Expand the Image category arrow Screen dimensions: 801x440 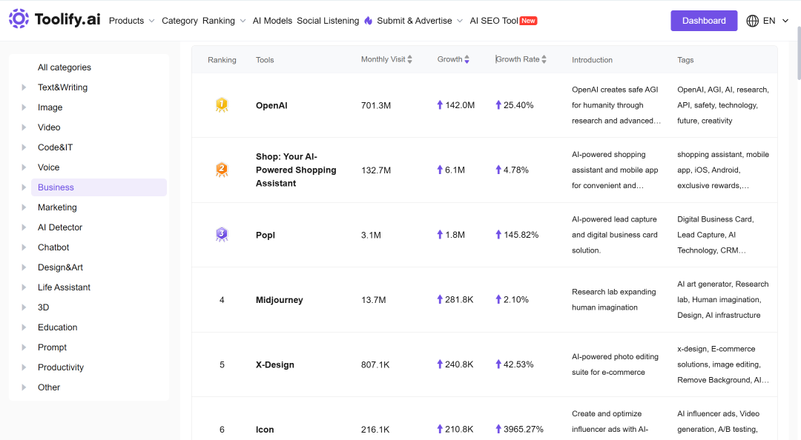point(24,107)
